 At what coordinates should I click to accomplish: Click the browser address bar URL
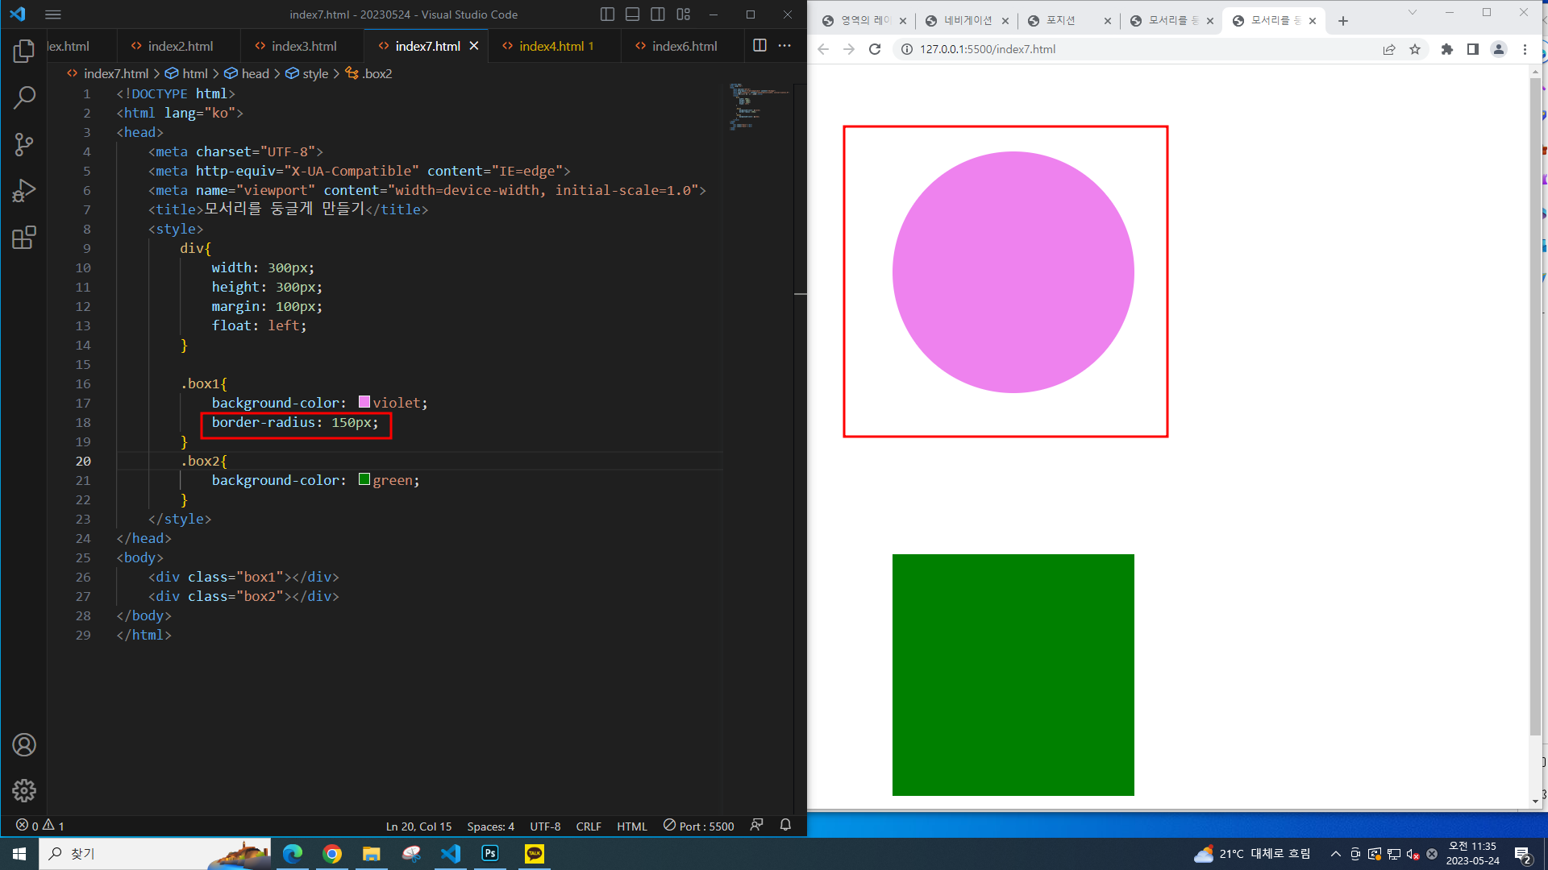(x=988, y=49)
